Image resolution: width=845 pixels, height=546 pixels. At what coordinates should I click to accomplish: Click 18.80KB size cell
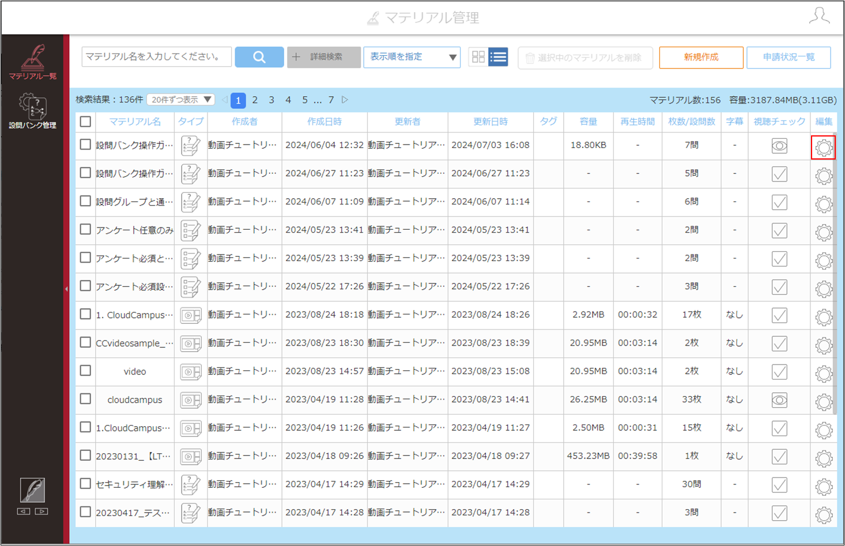coord(589,145)
